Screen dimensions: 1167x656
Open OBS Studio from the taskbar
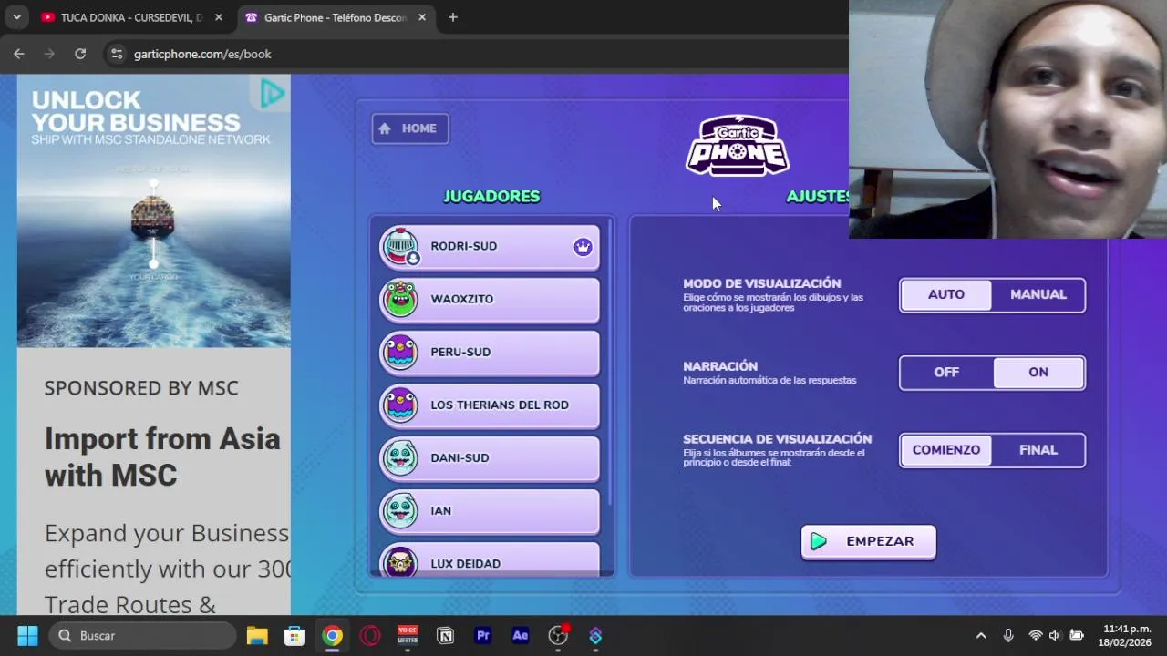point(558,635)
